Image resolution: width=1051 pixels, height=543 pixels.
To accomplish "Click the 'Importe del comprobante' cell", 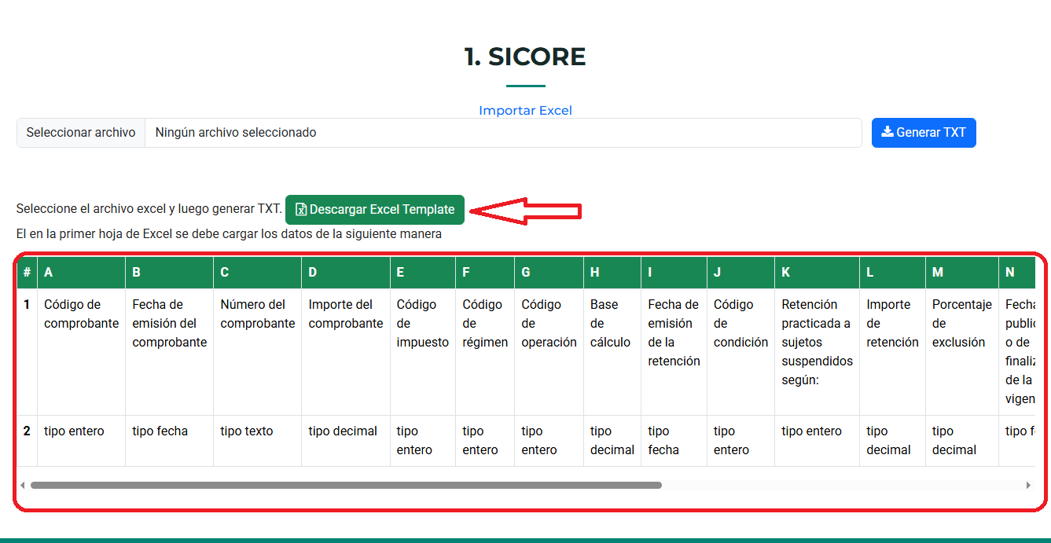I will tap(346, 352).
